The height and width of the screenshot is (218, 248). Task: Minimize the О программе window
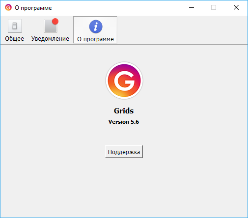[x=192, y=7]
